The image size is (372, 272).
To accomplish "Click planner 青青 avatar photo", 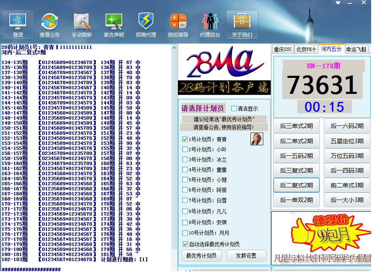I will 256,139.
